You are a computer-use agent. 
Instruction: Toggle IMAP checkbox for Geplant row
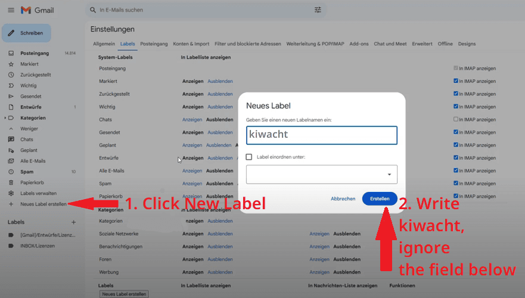pyautogui.click(x=456, y=145)
